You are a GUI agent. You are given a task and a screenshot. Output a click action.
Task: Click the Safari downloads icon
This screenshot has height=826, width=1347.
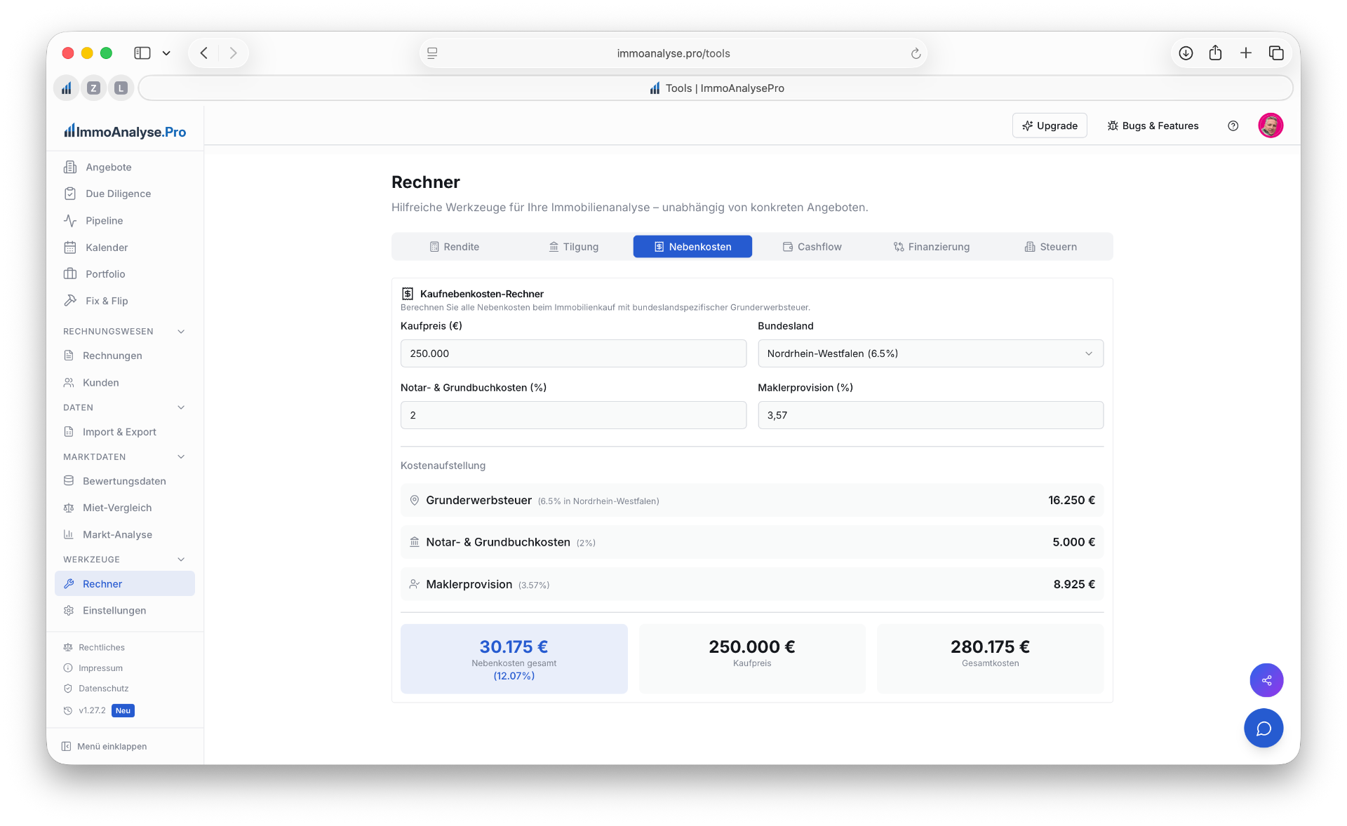pos(1186,53)
